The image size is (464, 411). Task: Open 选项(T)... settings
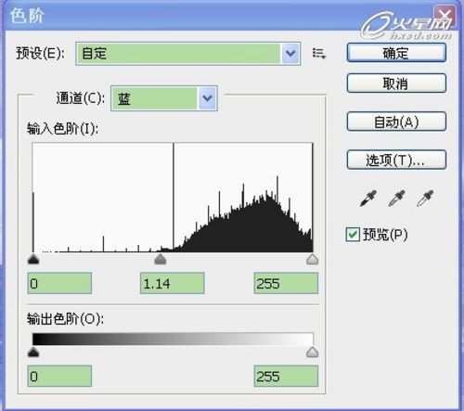pos(396,160)
